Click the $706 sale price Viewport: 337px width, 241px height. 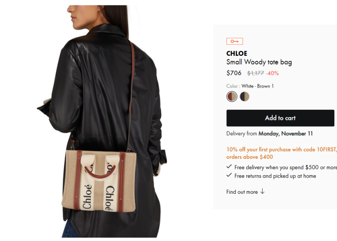pyautogui.click(x=234, y=73)
